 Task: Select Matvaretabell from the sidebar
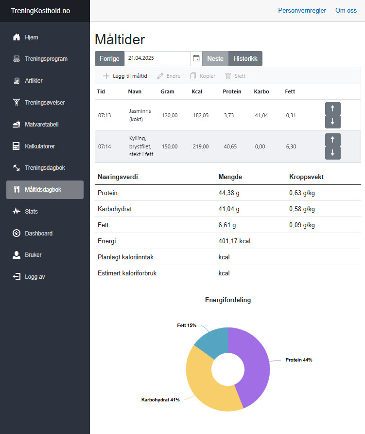point(45,124)
